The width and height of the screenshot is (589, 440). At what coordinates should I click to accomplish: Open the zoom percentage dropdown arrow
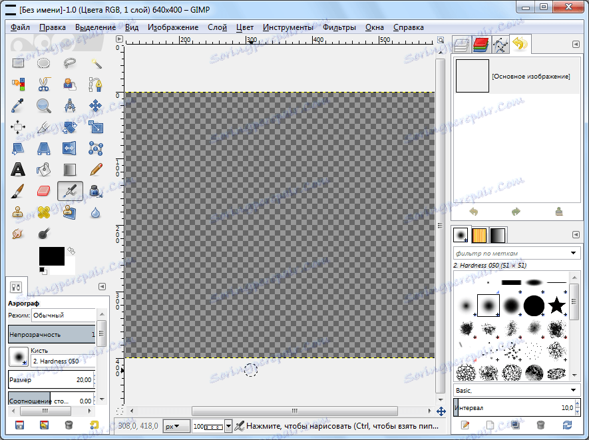pyautogui.click(x=228, y=427)
